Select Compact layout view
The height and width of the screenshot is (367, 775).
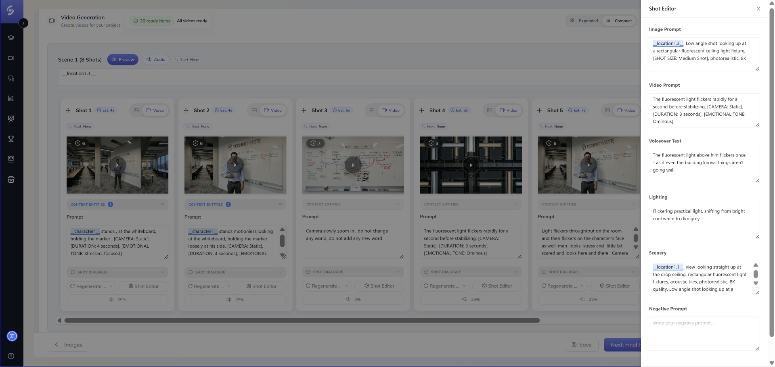[x=619, y=21]
